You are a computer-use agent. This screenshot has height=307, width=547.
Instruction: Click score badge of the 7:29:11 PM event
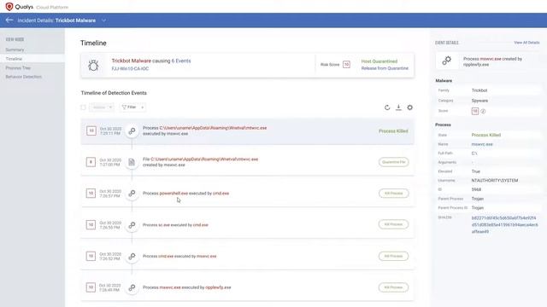tap(91, 130)
